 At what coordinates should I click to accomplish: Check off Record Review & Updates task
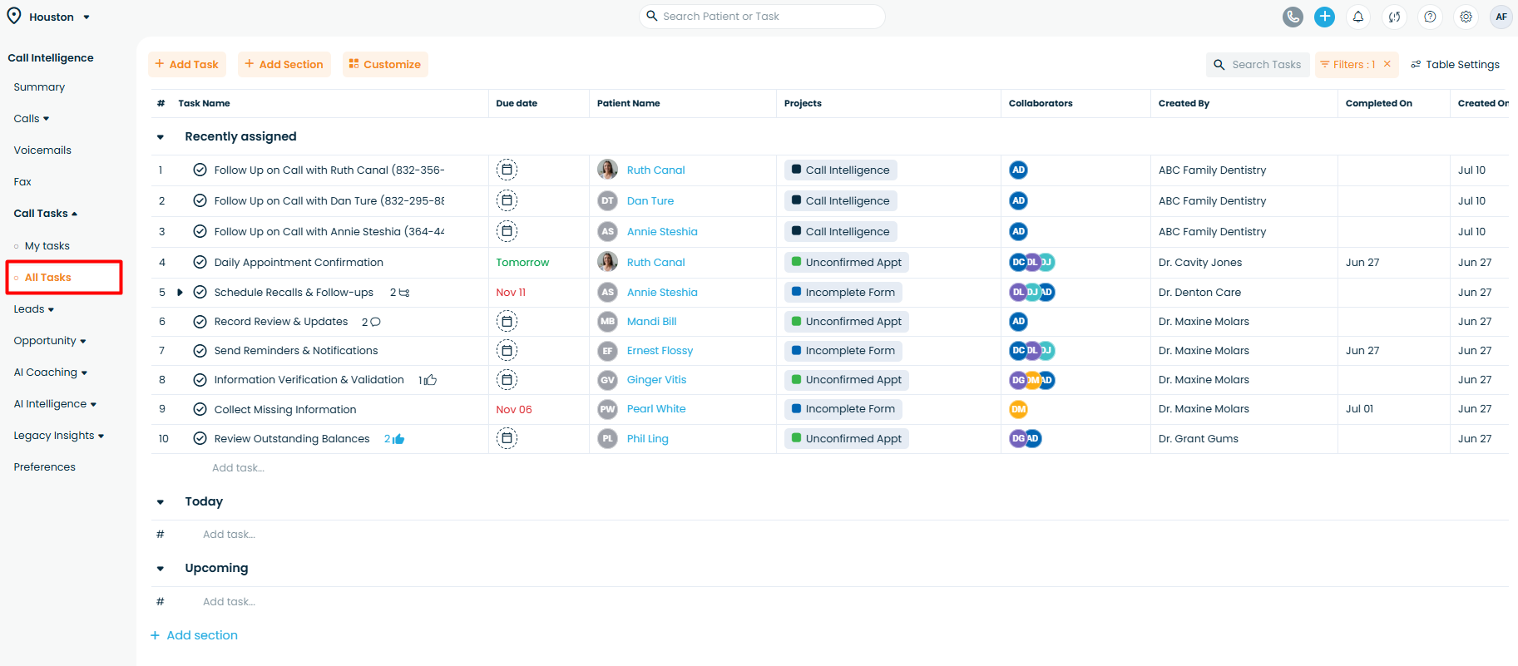pyautogui.click(x=200, y=322)
